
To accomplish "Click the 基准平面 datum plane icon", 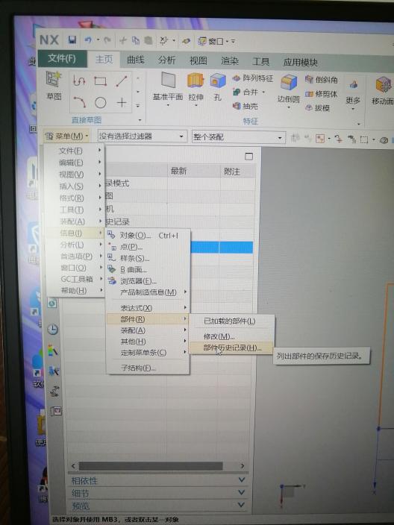I will pyautogui.click(x=168, y=80).
